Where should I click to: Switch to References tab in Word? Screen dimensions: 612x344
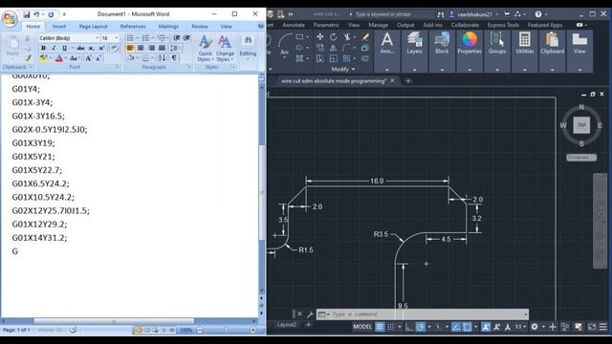coord(133,26)
